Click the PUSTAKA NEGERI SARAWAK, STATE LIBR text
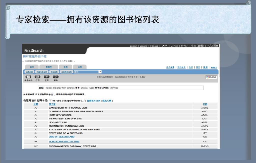256x163 pixels. (x=72, y=146)
